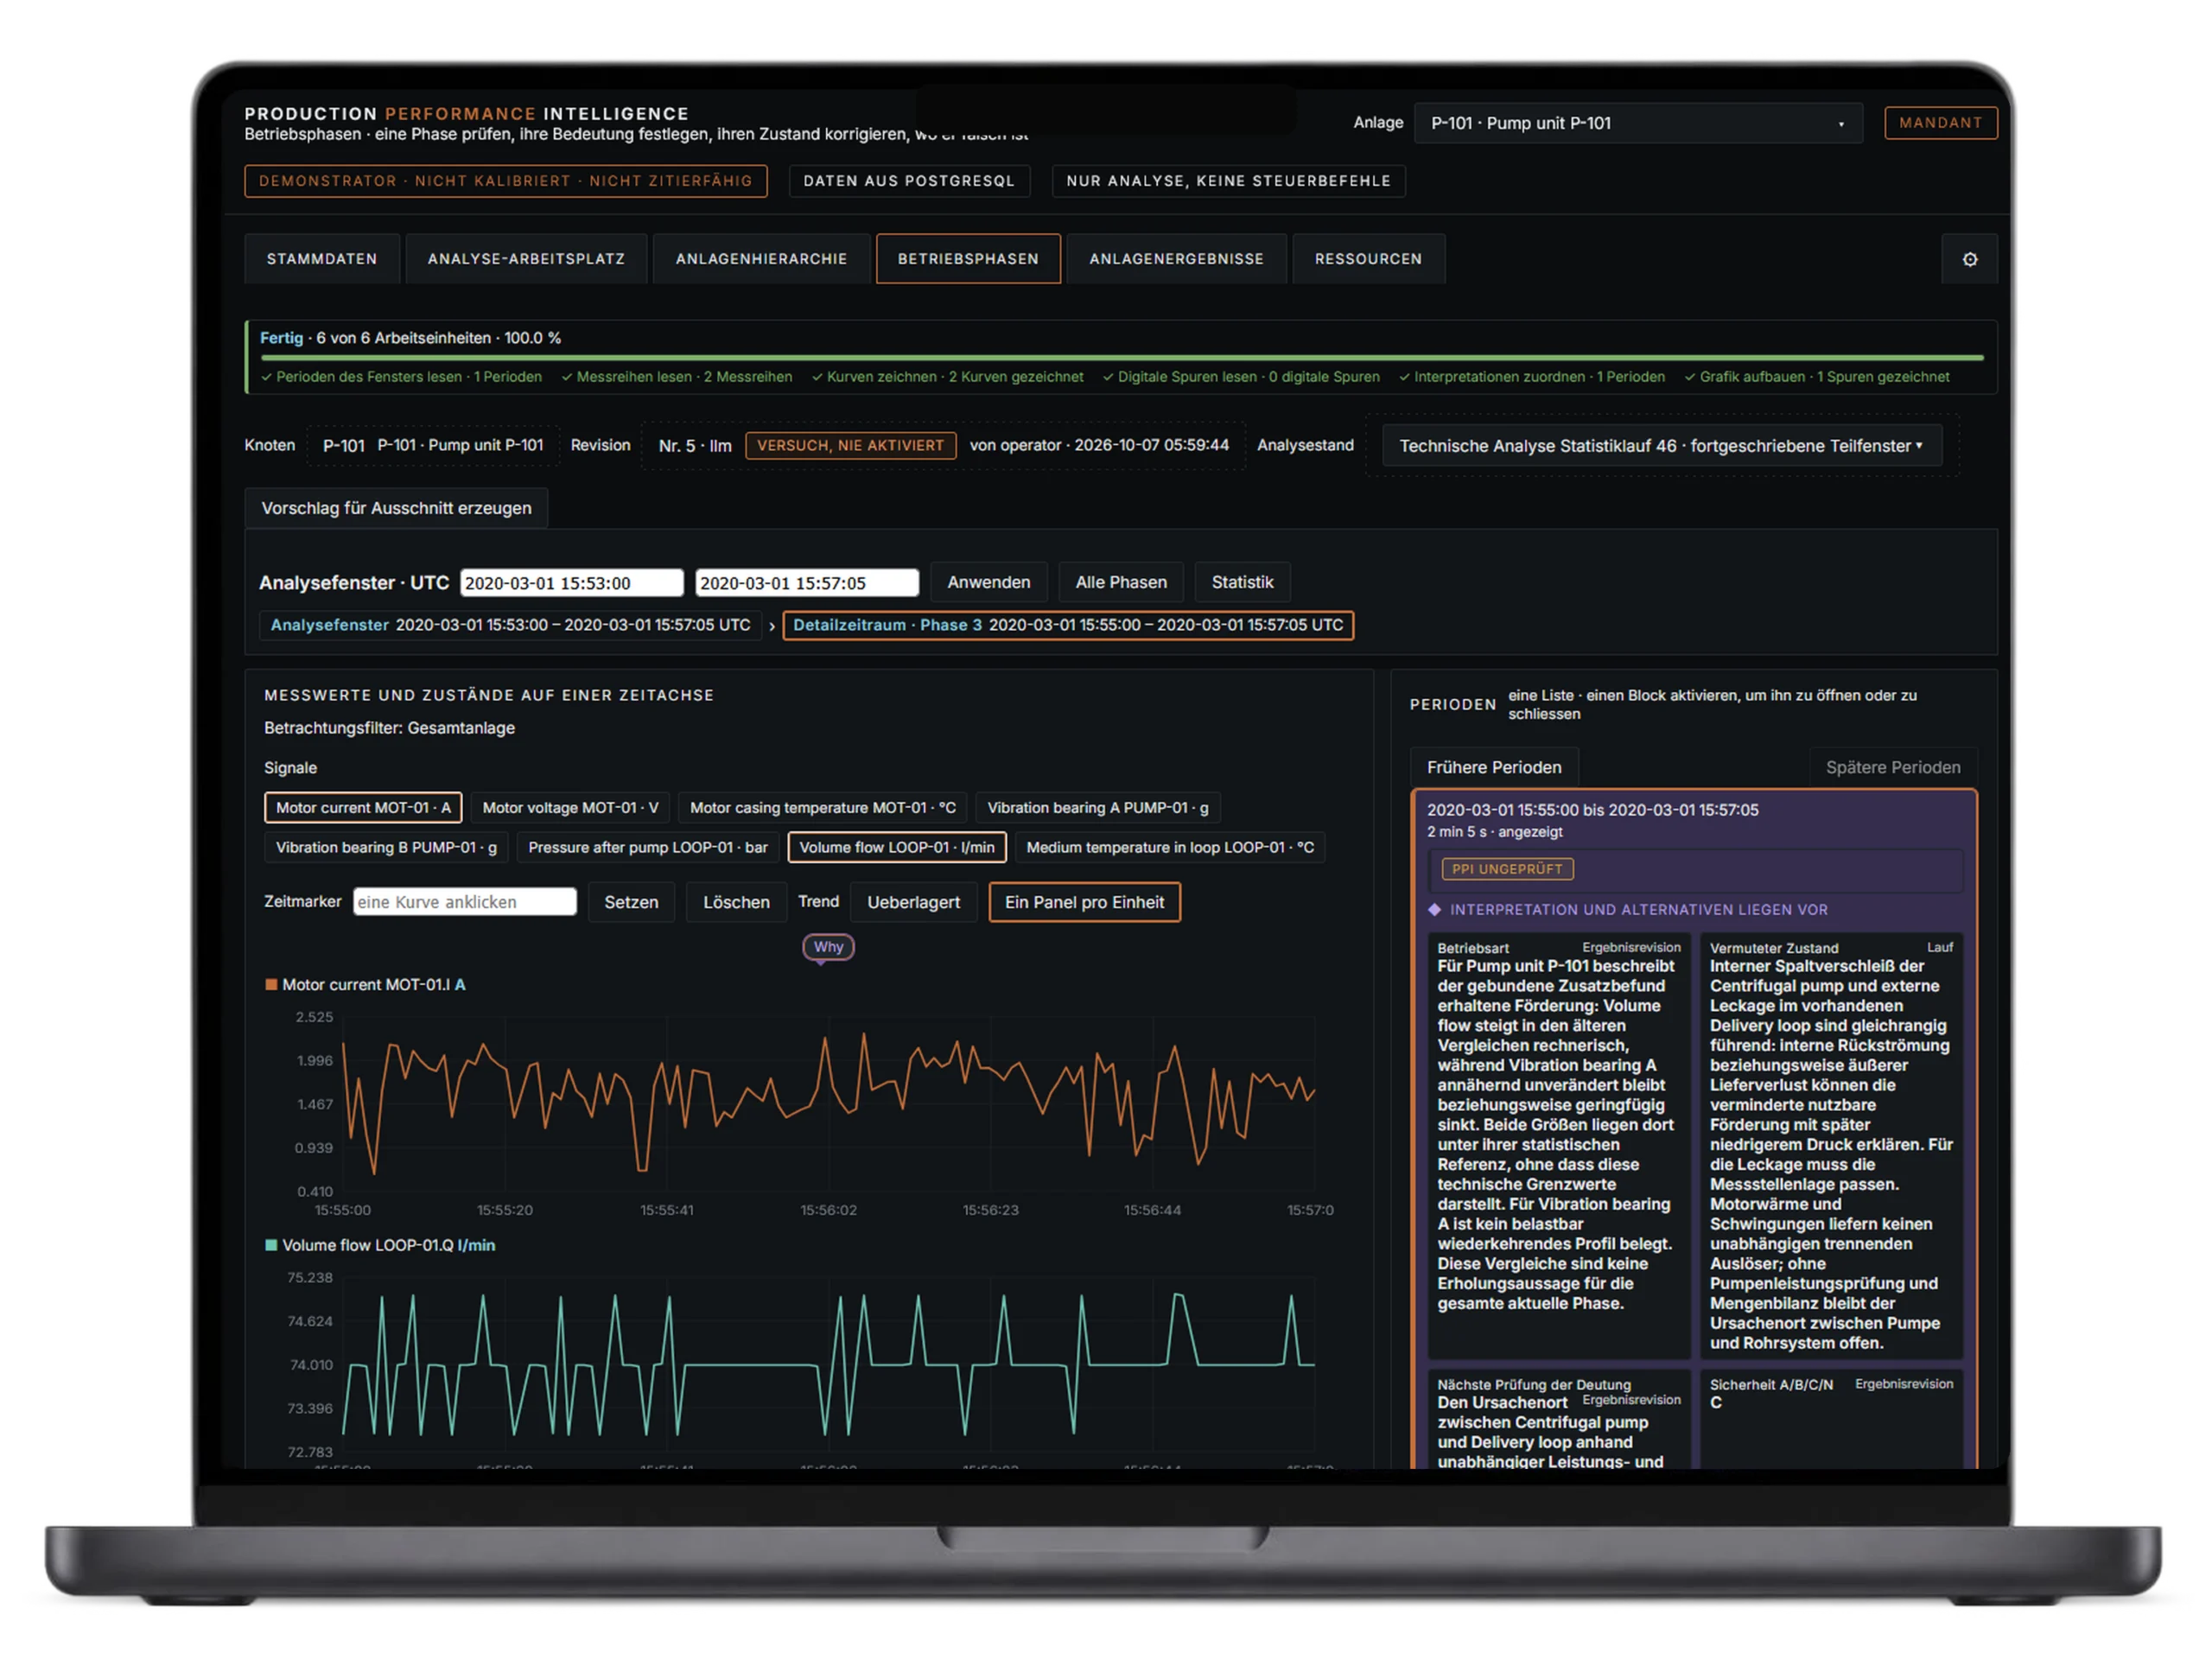Open the settings gear icon
The image size is (2212, 1659).
pos(1969,259)
